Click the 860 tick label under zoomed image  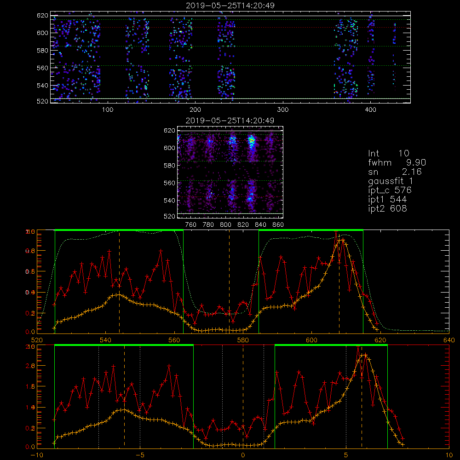click(278, 225)
